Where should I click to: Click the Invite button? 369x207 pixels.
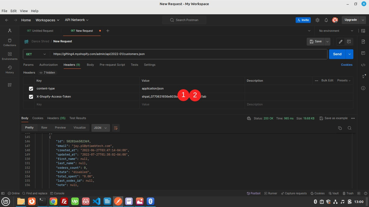coord(303,20)
